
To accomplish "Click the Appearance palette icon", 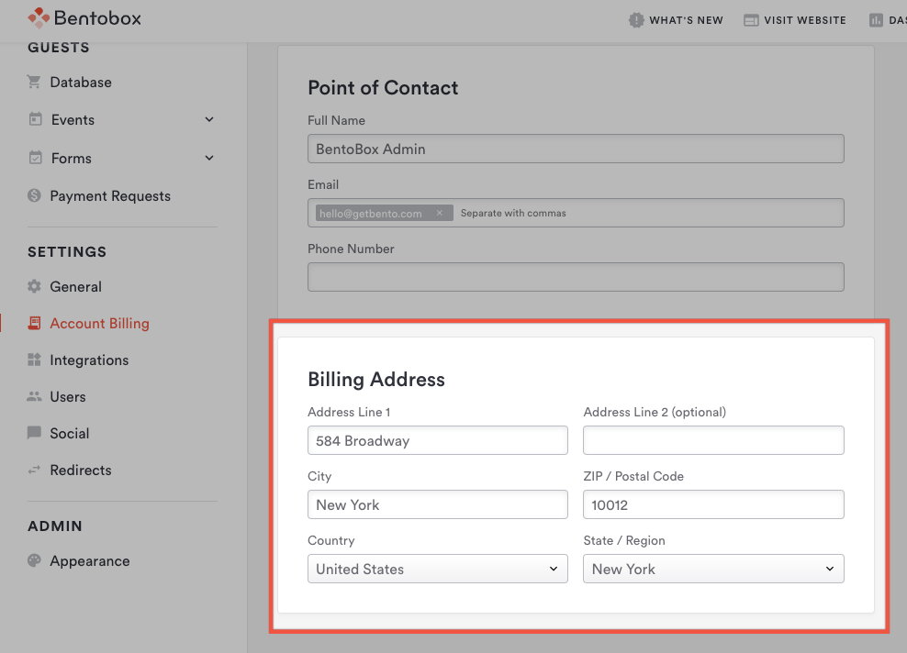I will (34, 560).
